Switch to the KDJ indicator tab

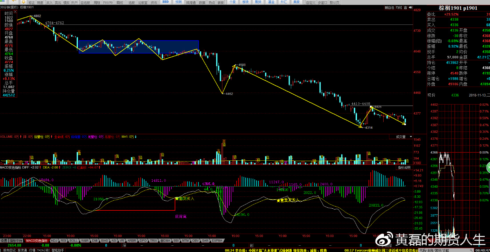click(x=54, y=240)
